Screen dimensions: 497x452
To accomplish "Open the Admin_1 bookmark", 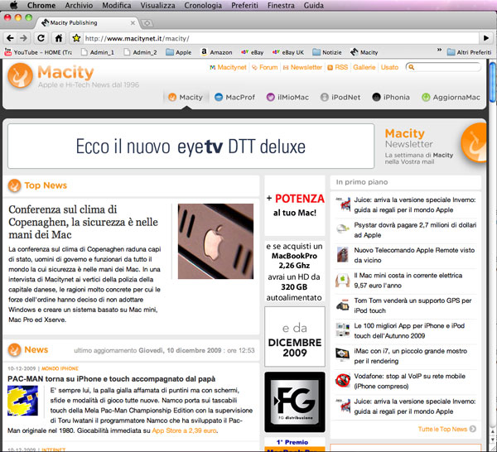I will pyautogui.click(x=97, y=52).
